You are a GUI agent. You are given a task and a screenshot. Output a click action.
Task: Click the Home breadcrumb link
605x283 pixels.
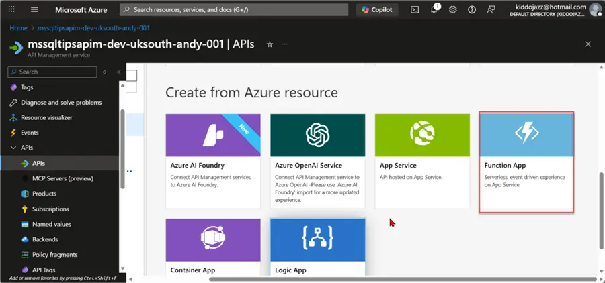pyautogui.click(x=19, y=28)
